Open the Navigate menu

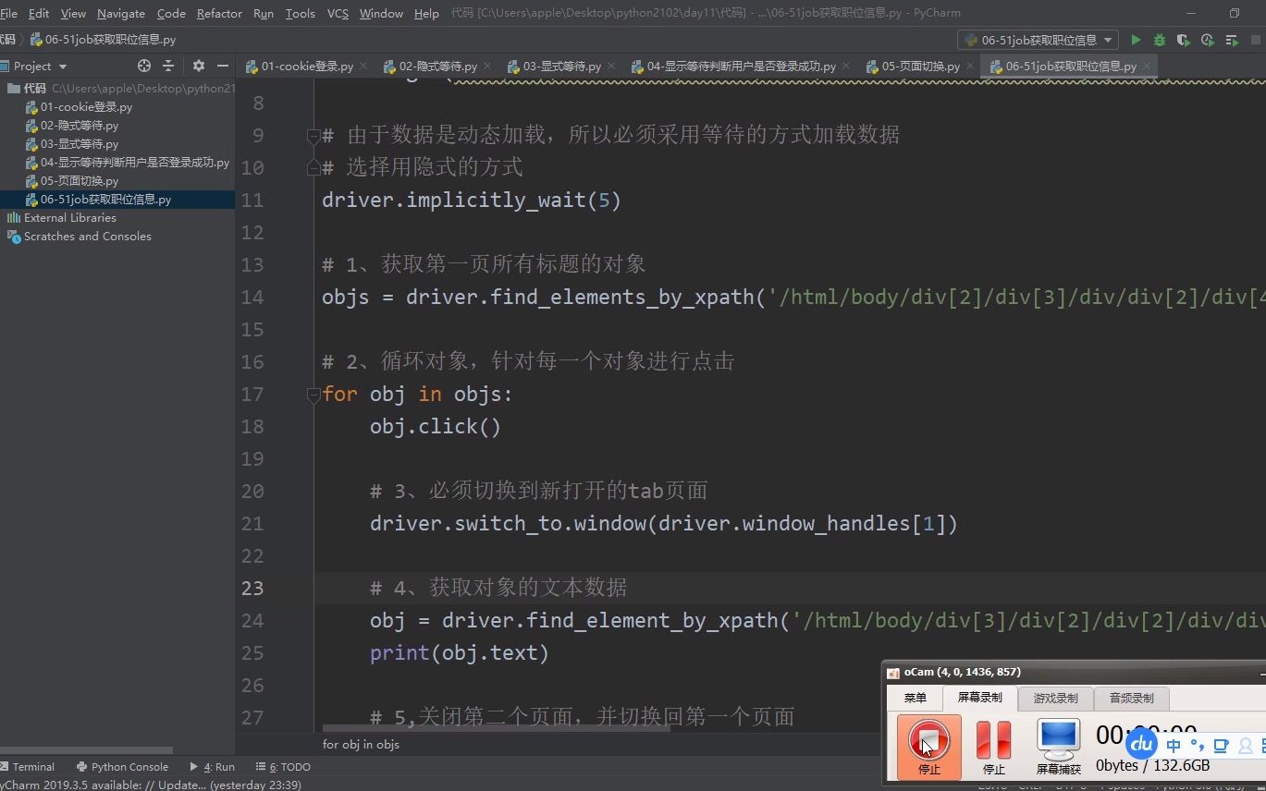tap(121, 13)
